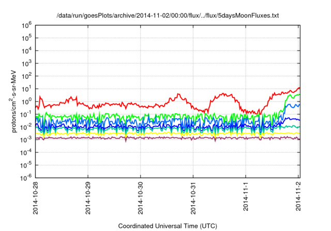Click the yellow flux line at its right end
The image size is (331, 231).
coord(298,134)
